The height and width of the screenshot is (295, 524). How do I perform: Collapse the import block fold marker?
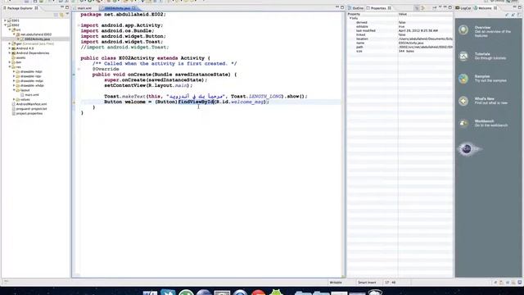pos(79,25)
